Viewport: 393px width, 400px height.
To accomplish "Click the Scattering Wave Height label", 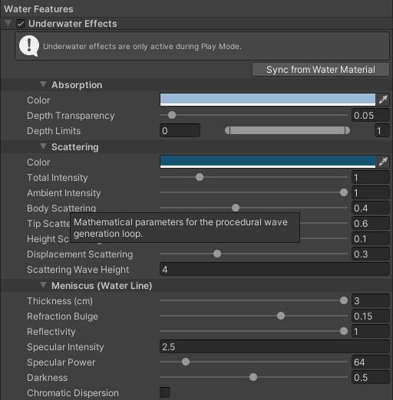I will 78,270.
